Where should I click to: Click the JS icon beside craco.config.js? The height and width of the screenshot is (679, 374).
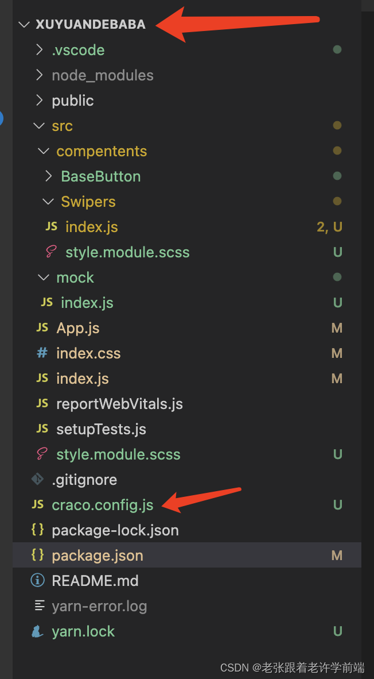coord(38,504)
